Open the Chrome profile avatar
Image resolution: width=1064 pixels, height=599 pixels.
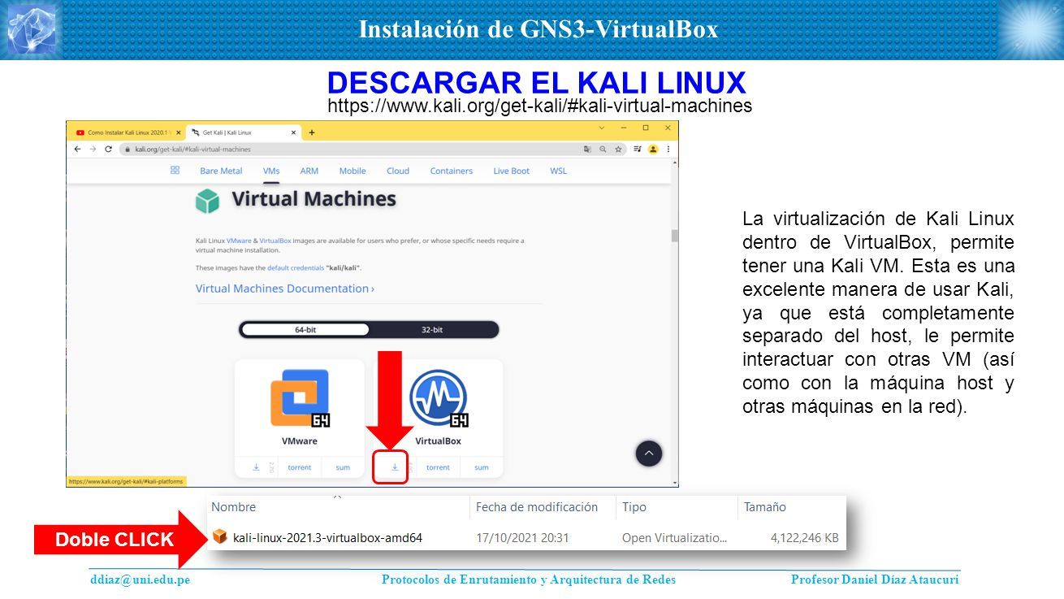[x=653, y=150]
